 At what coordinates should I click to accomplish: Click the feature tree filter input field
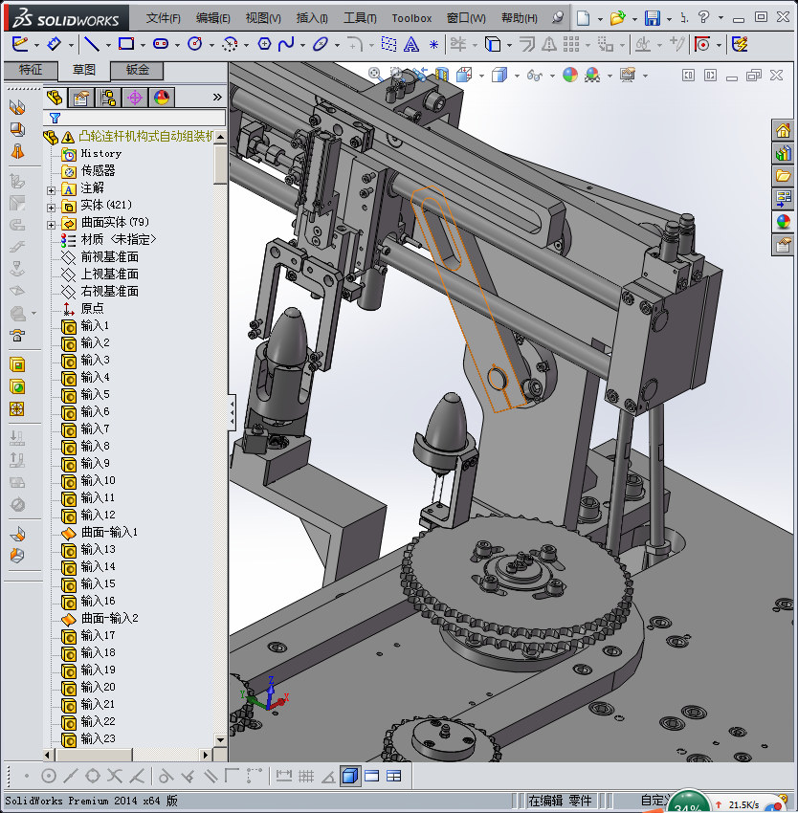144,118
